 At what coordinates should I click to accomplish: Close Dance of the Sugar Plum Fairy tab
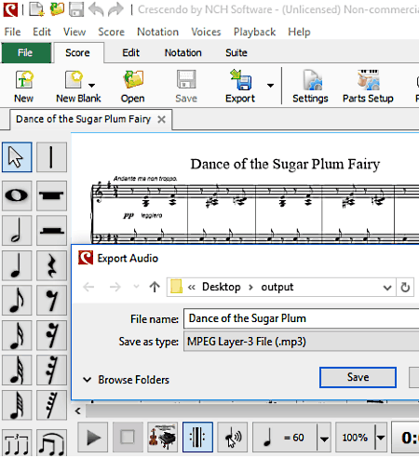[161, 119]
